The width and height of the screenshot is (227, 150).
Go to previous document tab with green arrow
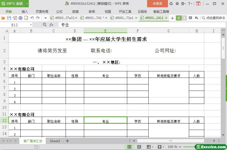(x=179, y=18)
